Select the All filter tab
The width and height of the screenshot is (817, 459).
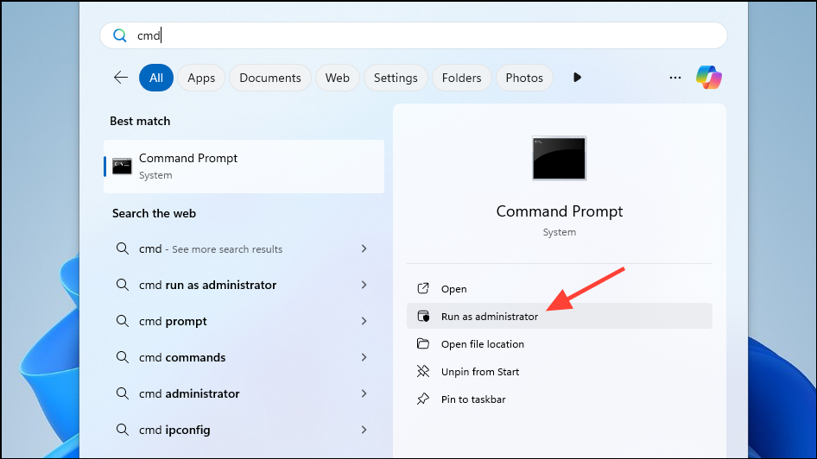[x=156, y=78]
